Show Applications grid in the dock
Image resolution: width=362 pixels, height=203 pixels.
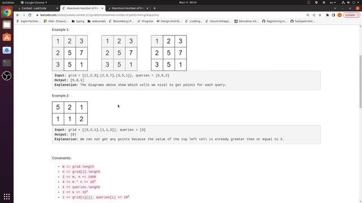tap(7, 197)
